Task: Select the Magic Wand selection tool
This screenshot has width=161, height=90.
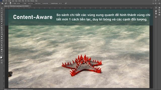Action: click(x=2, y=15)
